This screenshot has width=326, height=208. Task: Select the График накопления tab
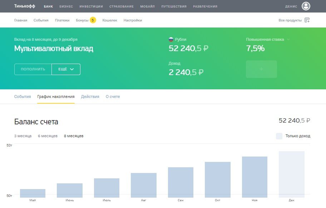click(56, 96)
